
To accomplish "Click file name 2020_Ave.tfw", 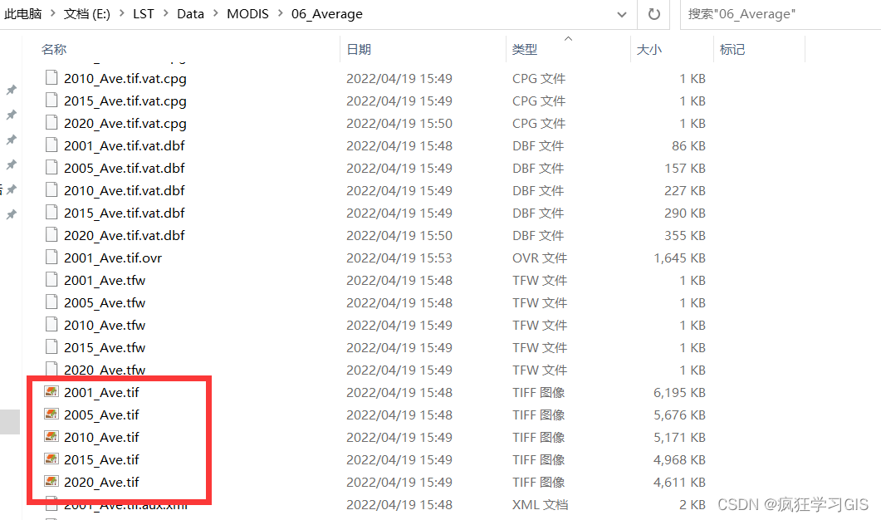I will pos(105,370).
